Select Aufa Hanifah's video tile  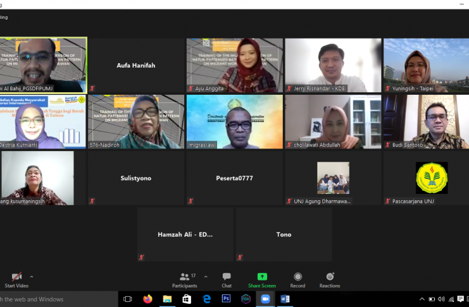coord(136,65)
